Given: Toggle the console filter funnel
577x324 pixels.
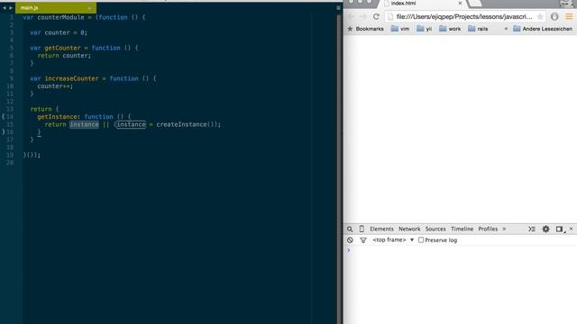Looking at the screenshot, I should tap(363, 240).
